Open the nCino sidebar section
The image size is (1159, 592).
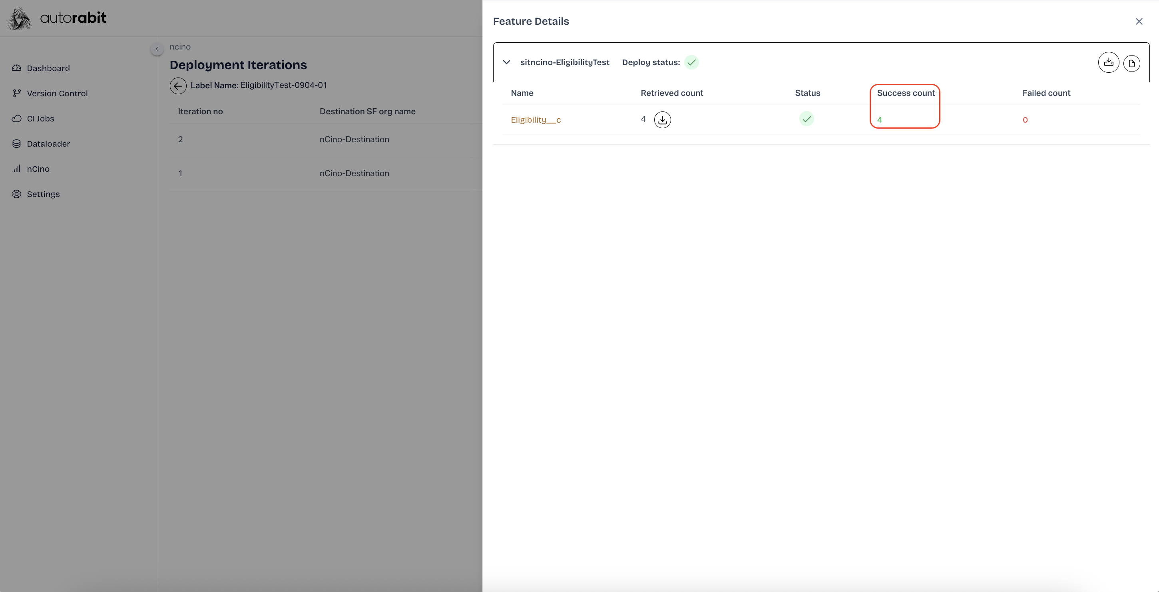coord(38,169)
